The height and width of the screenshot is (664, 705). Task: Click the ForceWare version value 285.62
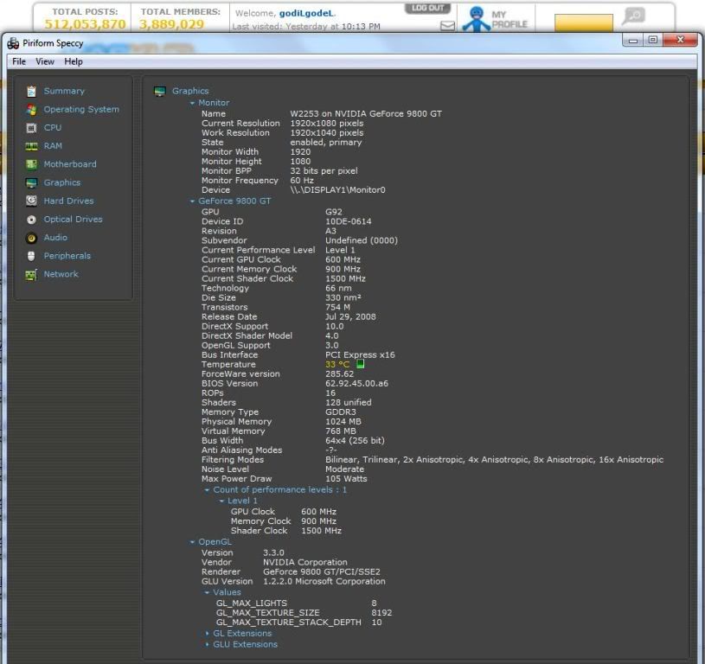coord(339,373)
